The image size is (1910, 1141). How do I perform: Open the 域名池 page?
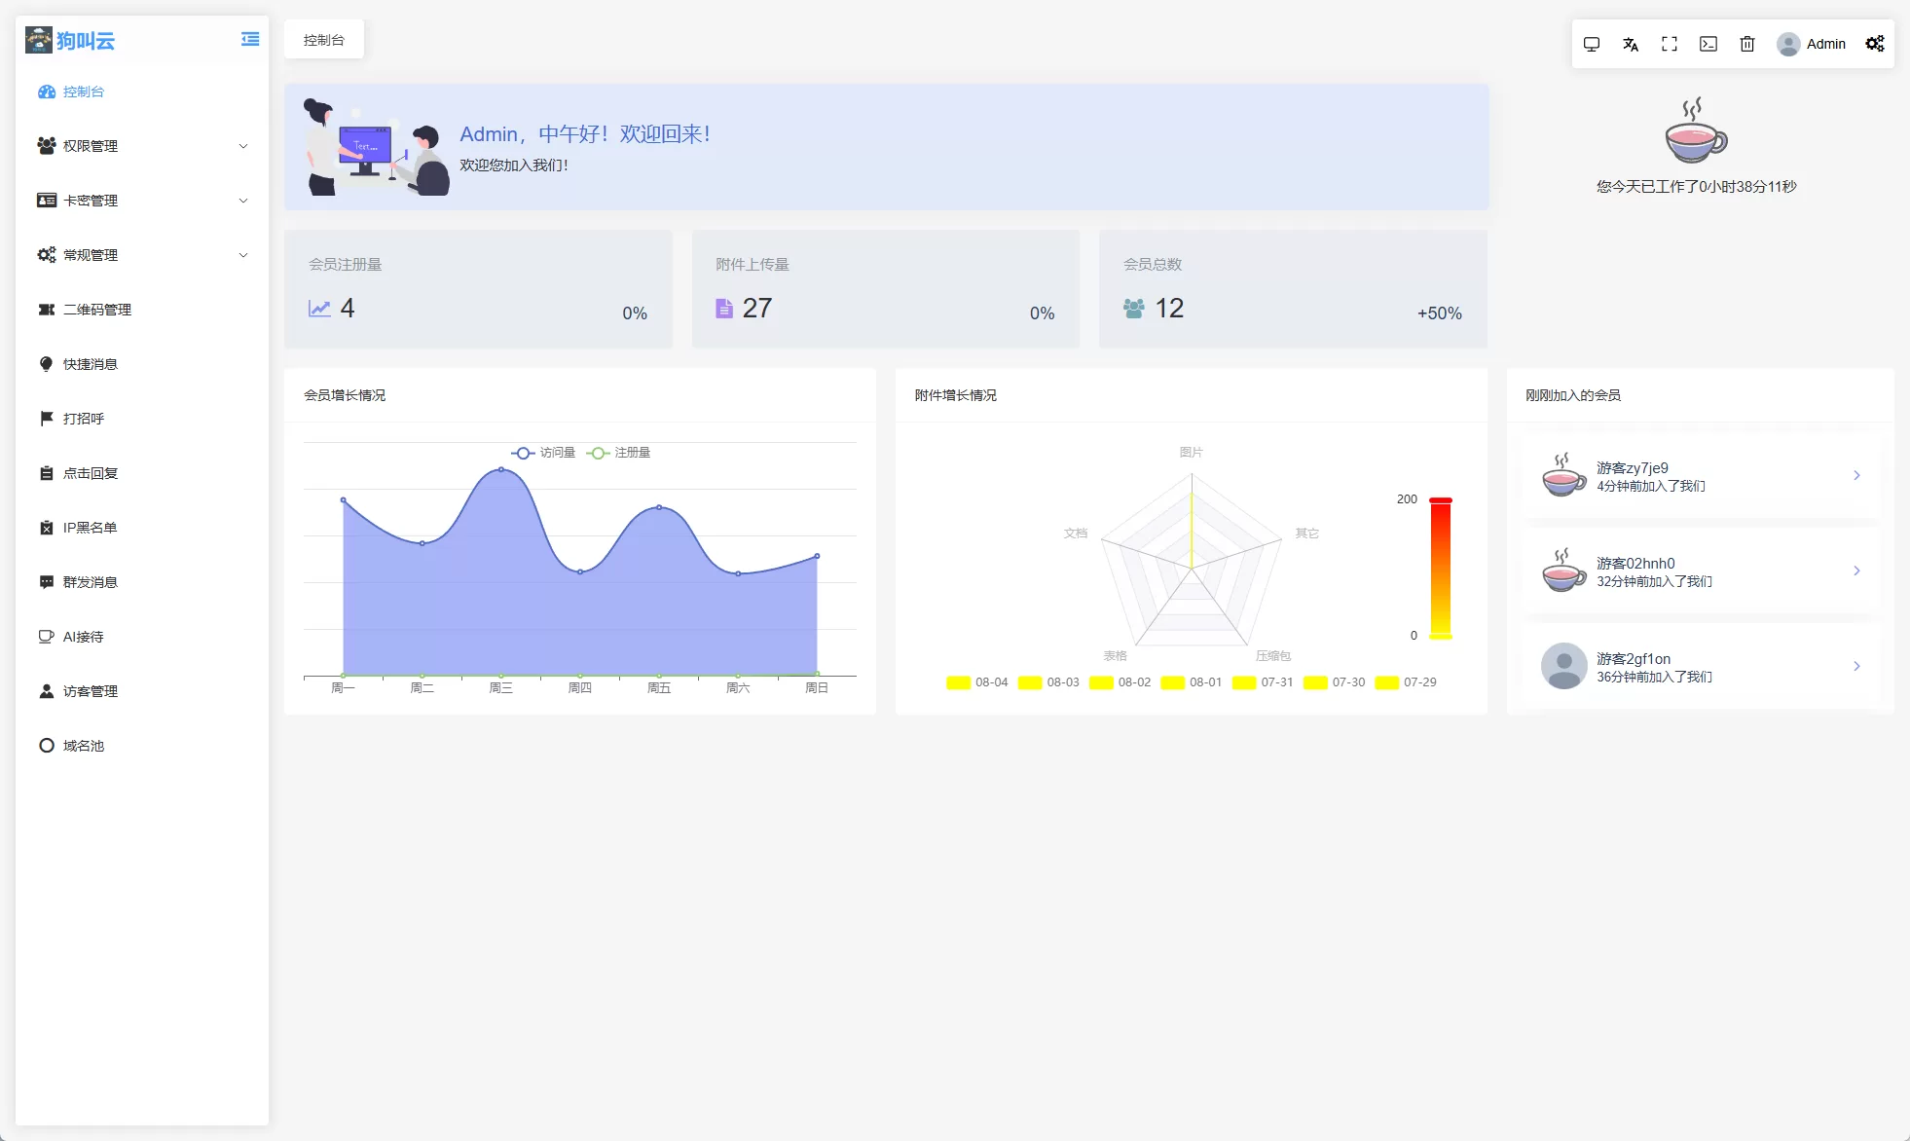pos(84,746)
